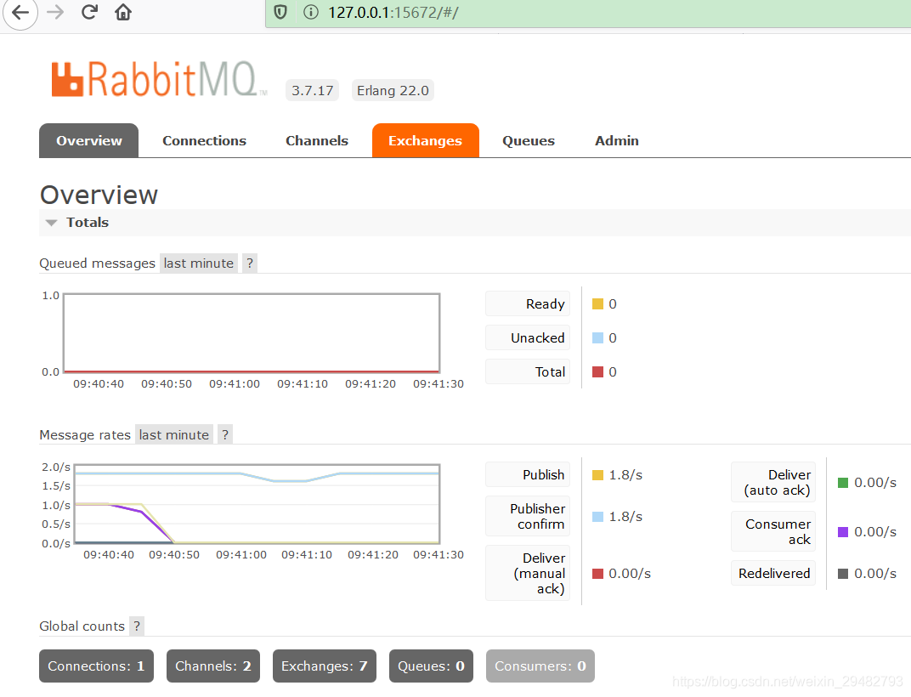Click the Deliver (auto ack) label
This screenshot has width=911, height=697.
tap(773, 483)
